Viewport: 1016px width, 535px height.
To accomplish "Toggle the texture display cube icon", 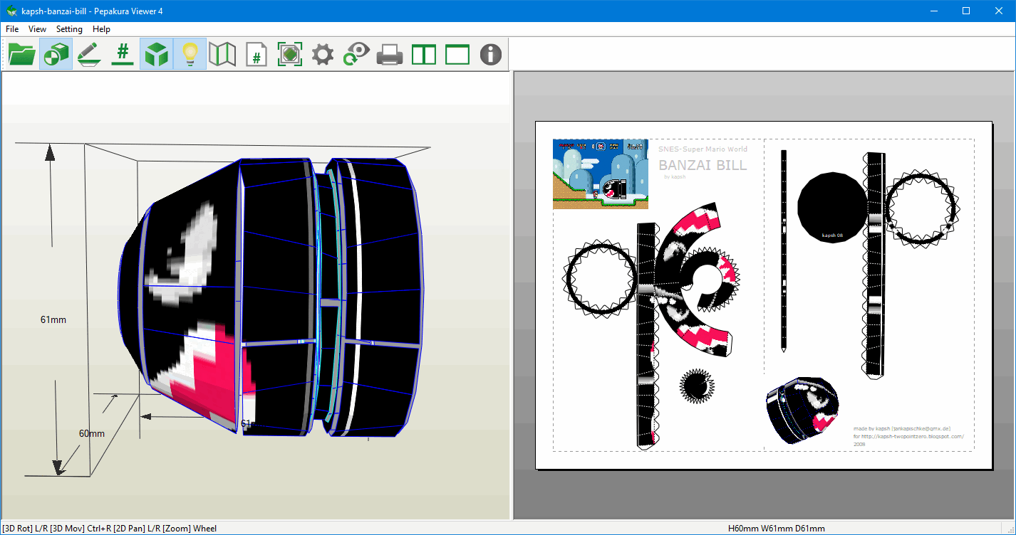I will [x=56, y=54].
